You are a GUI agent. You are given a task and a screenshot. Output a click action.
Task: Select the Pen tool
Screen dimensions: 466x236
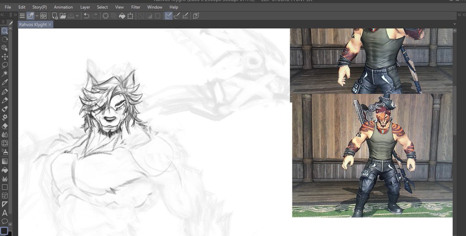coord(5,91)
